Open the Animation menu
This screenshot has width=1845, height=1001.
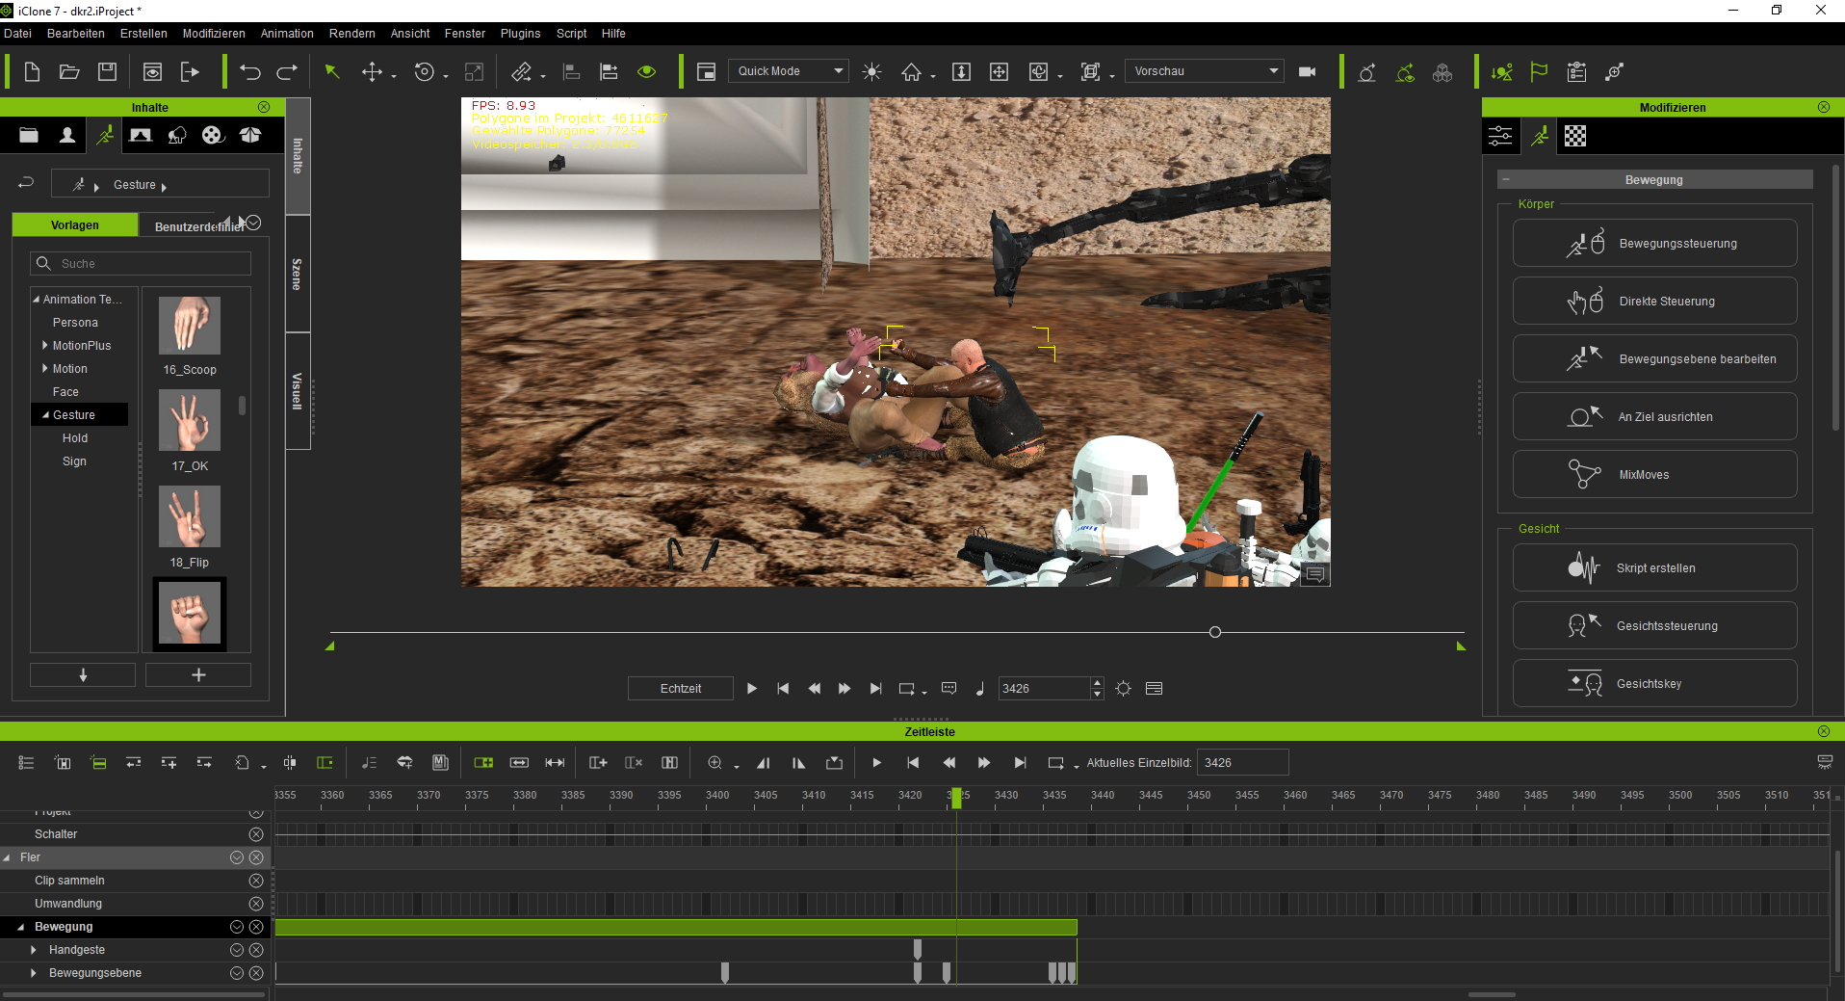tap(287, 34)
